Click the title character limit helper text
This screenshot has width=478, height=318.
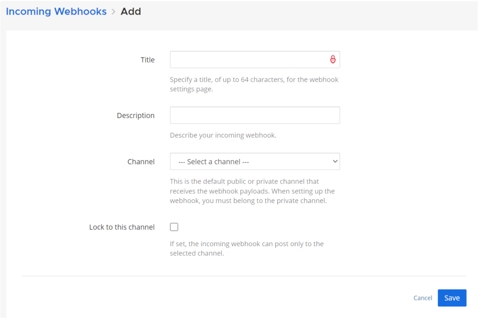coord(254,84)
